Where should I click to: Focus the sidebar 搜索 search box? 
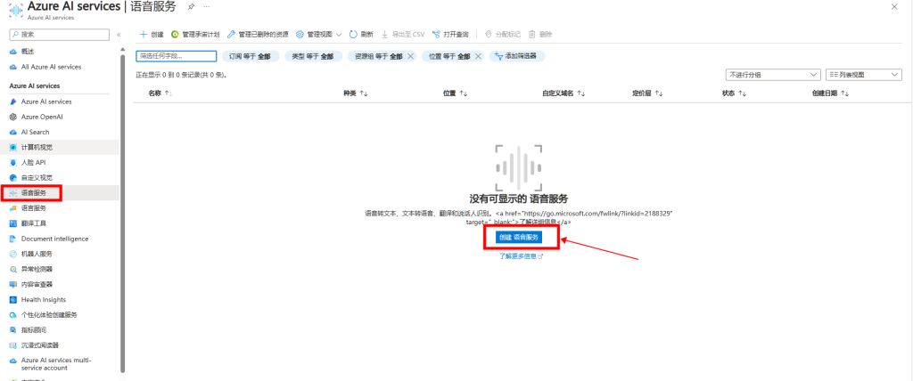pyautogui.click(x=60, y=35)
